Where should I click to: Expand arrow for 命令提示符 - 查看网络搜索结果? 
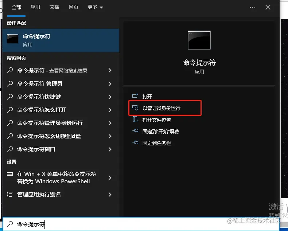pos(110,70)
